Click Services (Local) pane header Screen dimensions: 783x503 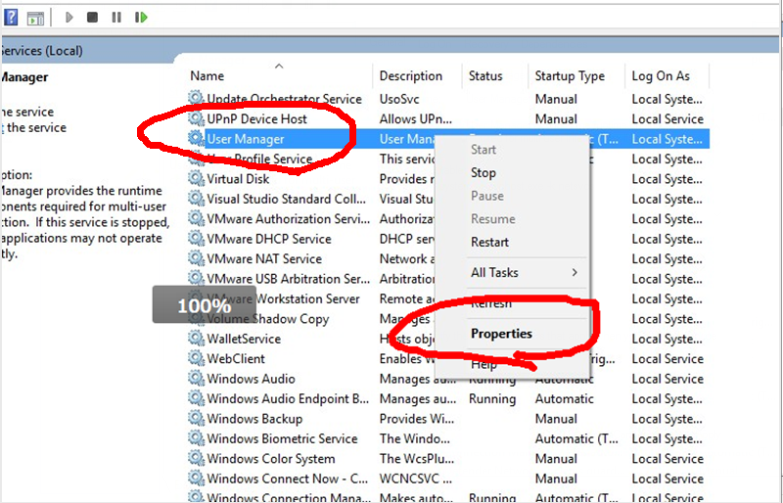tap(41, 51)
